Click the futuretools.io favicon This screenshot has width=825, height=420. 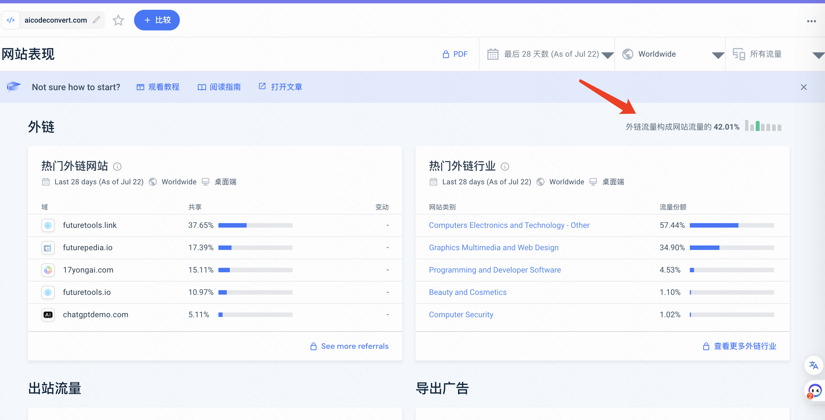48,292
